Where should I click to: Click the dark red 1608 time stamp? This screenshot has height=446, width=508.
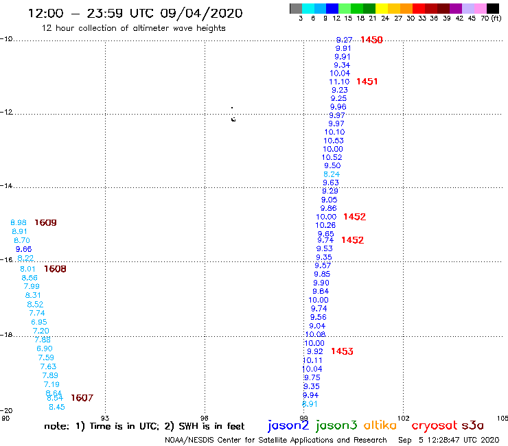tap(55, 269)
